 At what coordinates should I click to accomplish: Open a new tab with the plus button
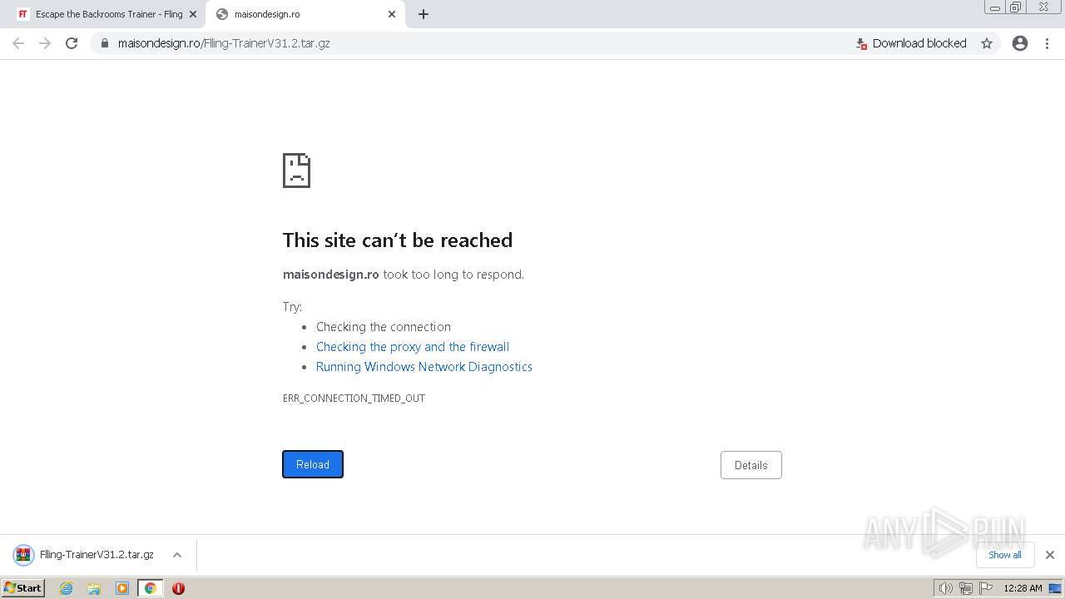click(x=424, y=14)
